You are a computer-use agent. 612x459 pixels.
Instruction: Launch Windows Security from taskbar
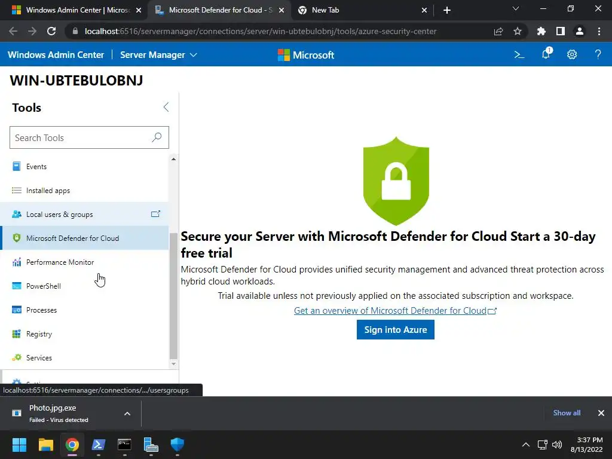[x=178, y=445]
